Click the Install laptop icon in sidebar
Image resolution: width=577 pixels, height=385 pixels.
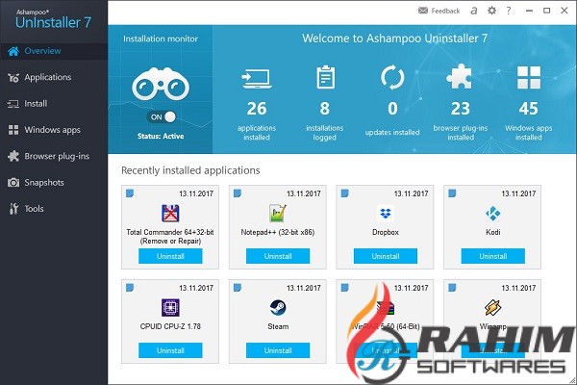click(x=13, y=104)
